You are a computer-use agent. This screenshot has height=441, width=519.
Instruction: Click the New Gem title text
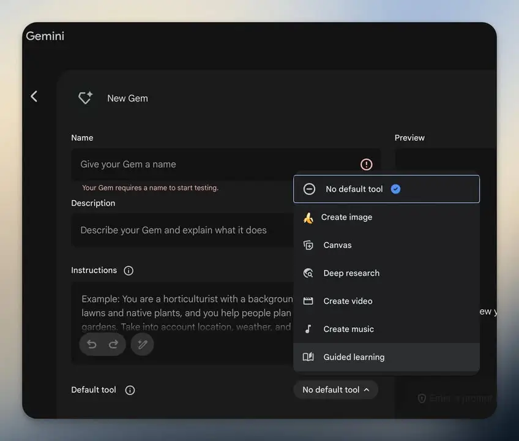pyautogui.click(x=127, y=99)
